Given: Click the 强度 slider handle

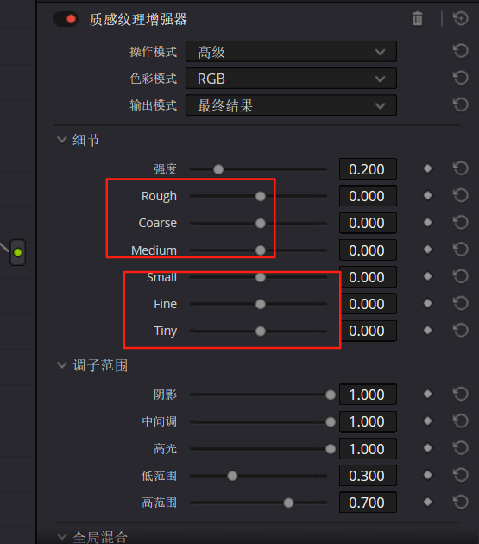Looking at the screenshot, I should point(218,169).
